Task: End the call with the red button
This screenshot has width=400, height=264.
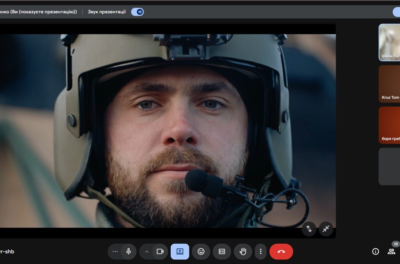Action: click(281, 251)
